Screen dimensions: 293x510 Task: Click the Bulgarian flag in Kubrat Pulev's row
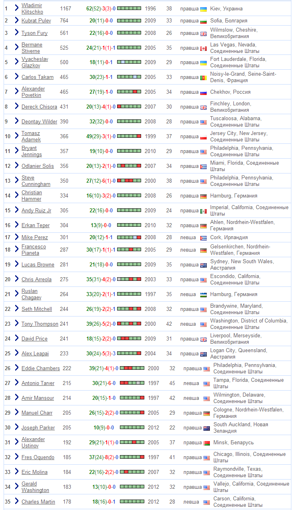click(203, 21)
